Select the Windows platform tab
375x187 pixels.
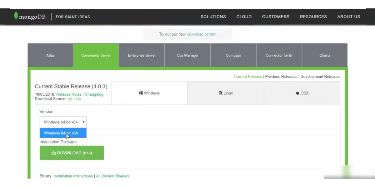tap(149, 93)
